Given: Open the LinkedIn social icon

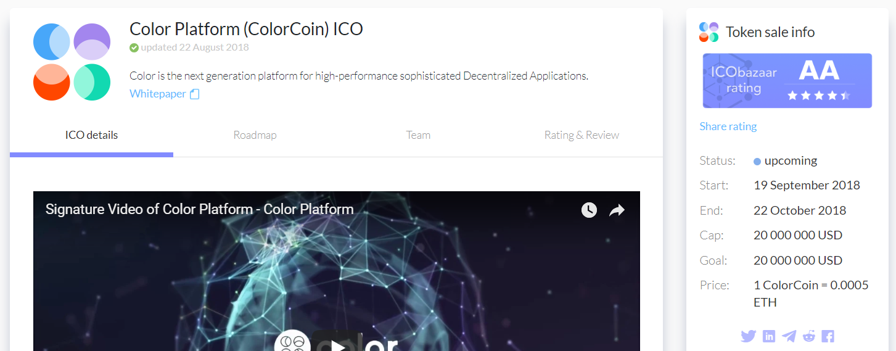Looking at the screenshot, I should [x=769, y=336].
